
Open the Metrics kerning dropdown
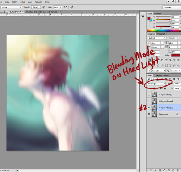[x=157, y=47]
